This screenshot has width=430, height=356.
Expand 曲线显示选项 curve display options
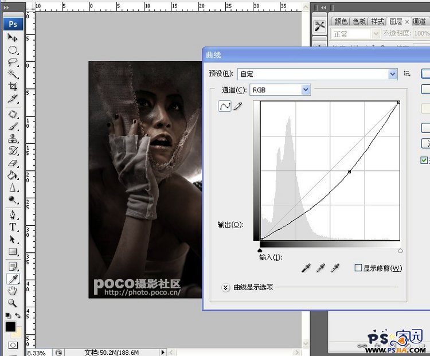tap(226, 287)
